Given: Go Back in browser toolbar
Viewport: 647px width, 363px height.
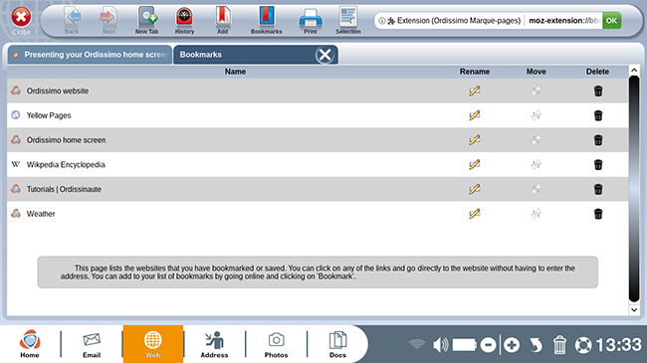Looking at the screenshot, I should (73, 20).
